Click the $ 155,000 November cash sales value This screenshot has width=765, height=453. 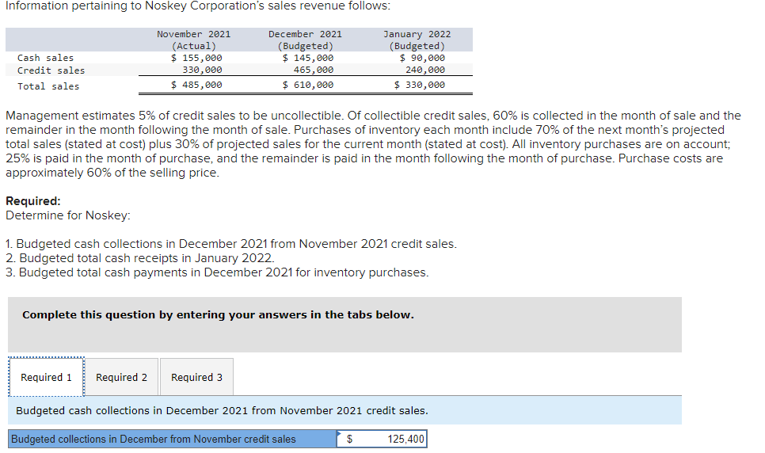pos(196,58)
